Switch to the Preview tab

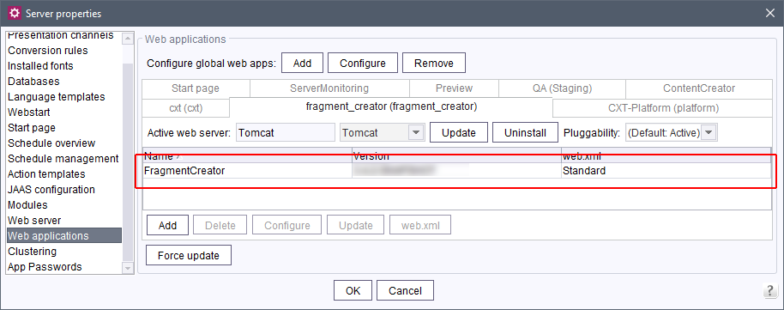454,88
